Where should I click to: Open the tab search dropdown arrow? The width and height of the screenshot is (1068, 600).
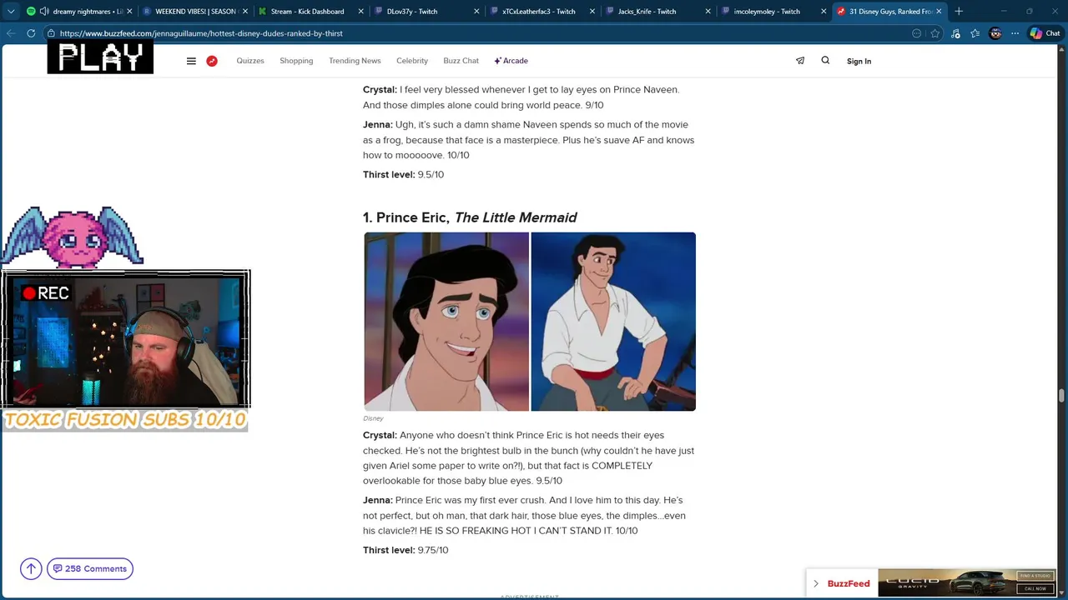[x=11, y=11]
